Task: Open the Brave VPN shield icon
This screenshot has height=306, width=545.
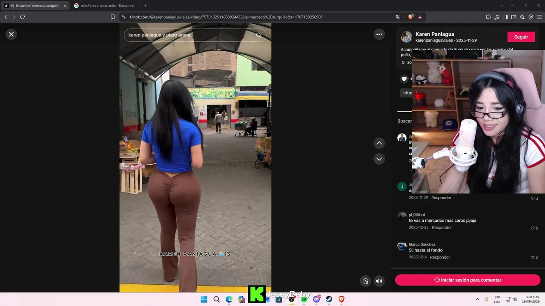Action: pos(531,17)
